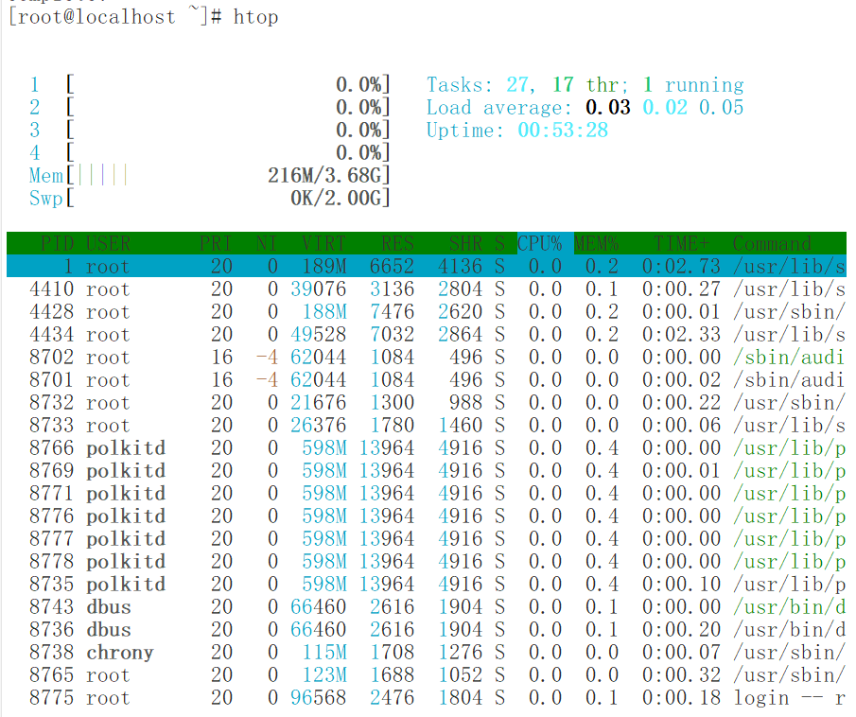Image resolution: width=856 pixels, height=717 pixels.
Task: Click CPU 1 usage meter
Action: [210, 84]
